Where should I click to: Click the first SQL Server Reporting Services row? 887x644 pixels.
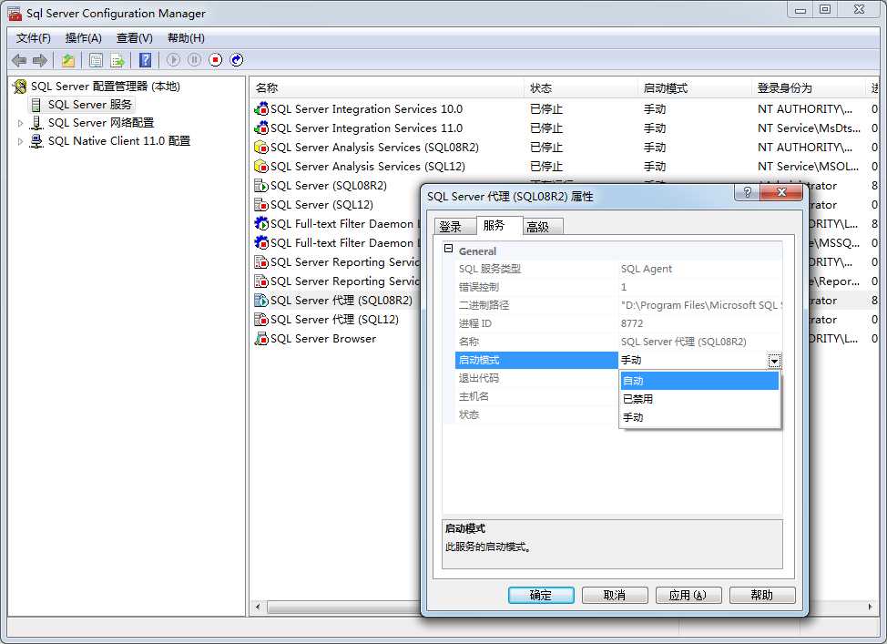pyautogui.click(x=337, y=262)
